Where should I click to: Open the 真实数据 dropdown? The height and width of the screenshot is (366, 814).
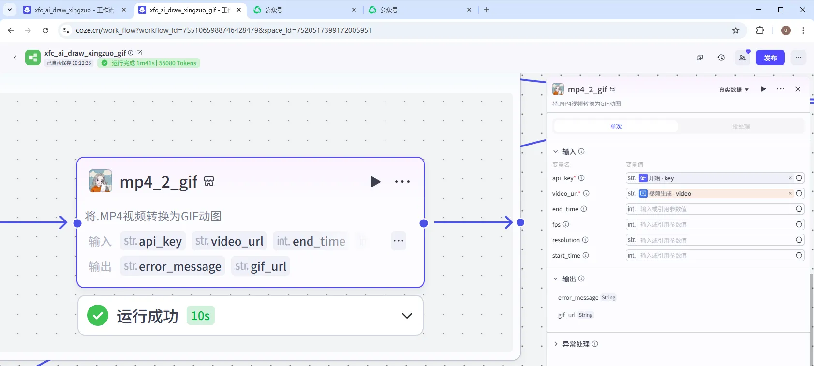coord(733,89)
